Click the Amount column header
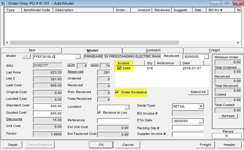244x150 pixels. (x=141, y=10)
